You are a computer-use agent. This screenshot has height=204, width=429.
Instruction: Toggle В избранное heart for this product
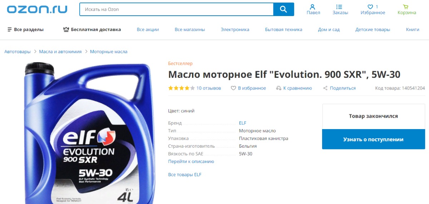[233, 88]
